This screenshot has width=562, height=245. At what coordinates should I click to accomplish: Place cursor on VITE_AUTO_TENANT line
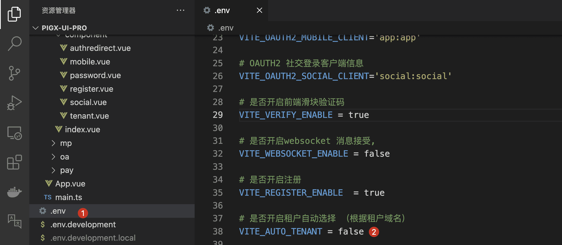[280, 231]
